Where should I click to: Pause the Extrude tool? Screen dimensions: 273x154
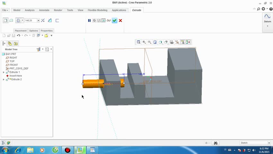pos(89,21)
